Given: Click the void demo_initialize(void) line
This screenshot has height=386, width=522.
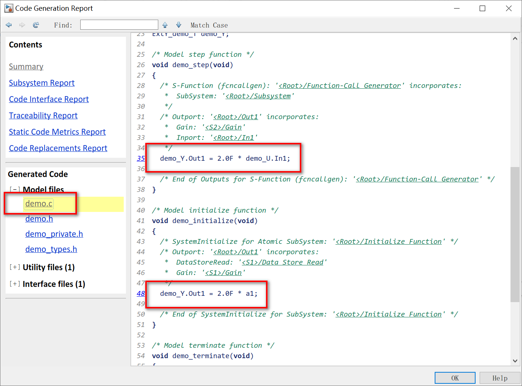Looking at the screenshot, I should point(205,221).
